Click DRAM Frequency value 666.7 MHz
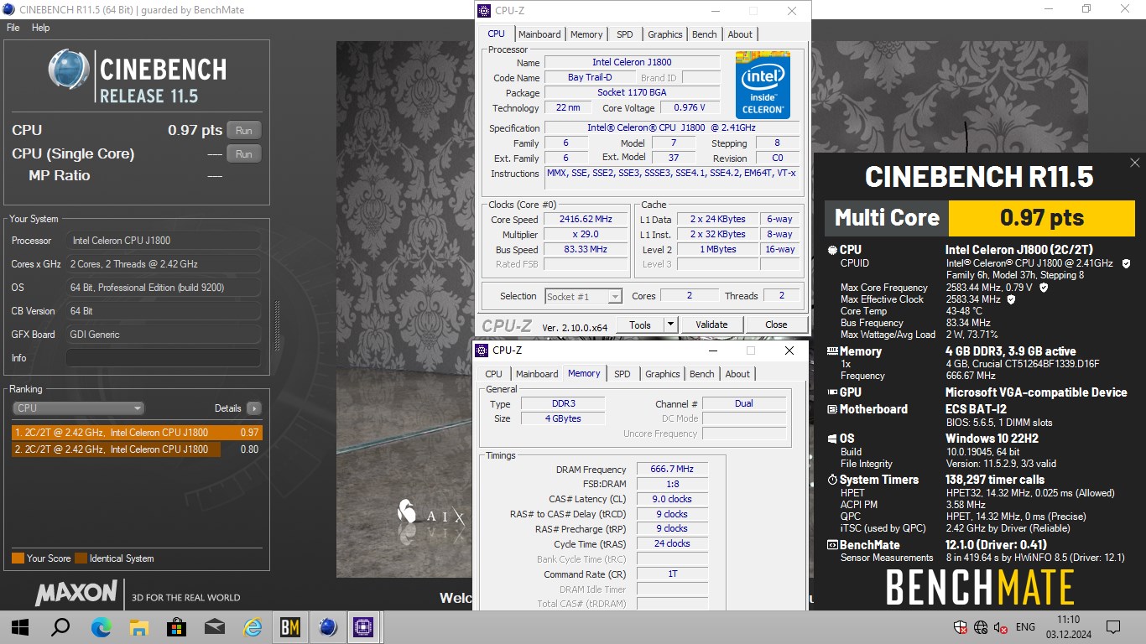The image size is (1146, 644). tap(673, 470)
